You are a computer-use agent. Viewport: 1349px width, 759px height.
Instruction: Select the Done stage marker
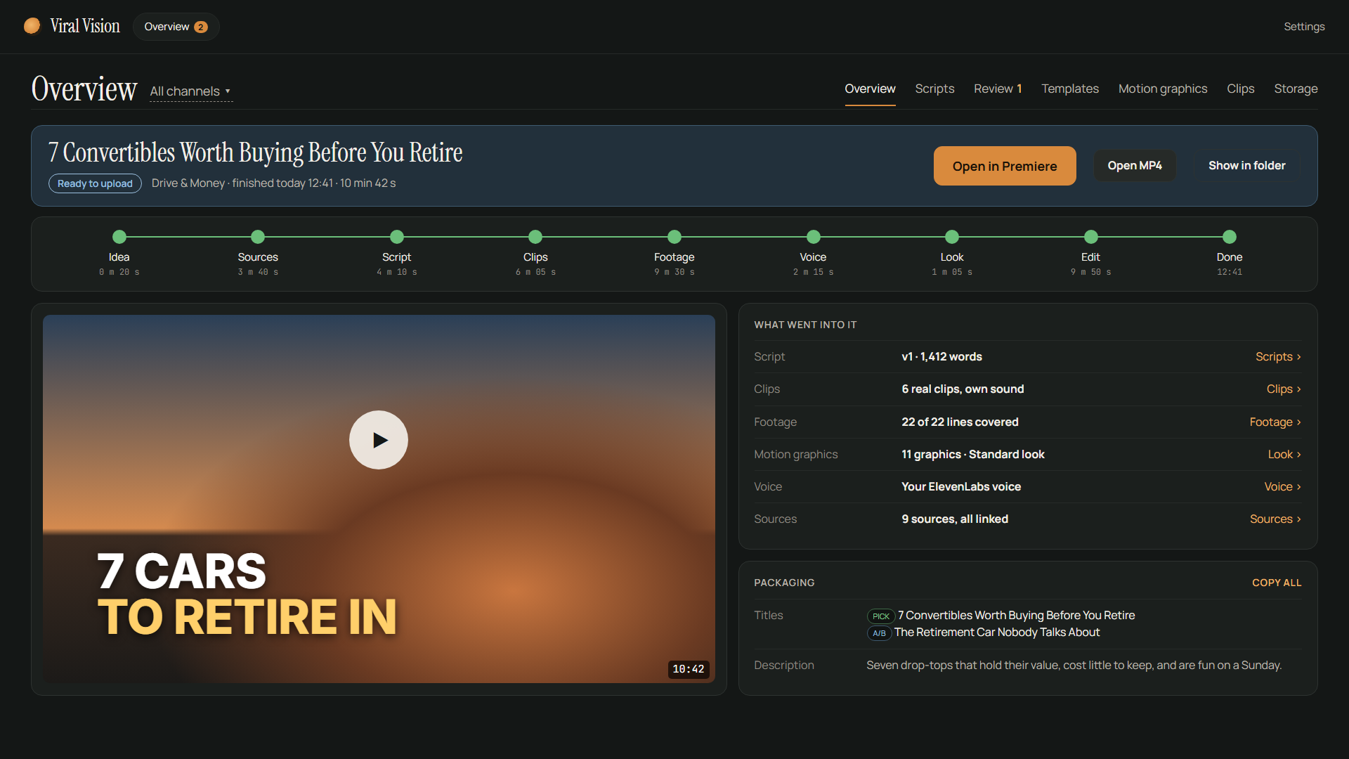coord(1230,237)
